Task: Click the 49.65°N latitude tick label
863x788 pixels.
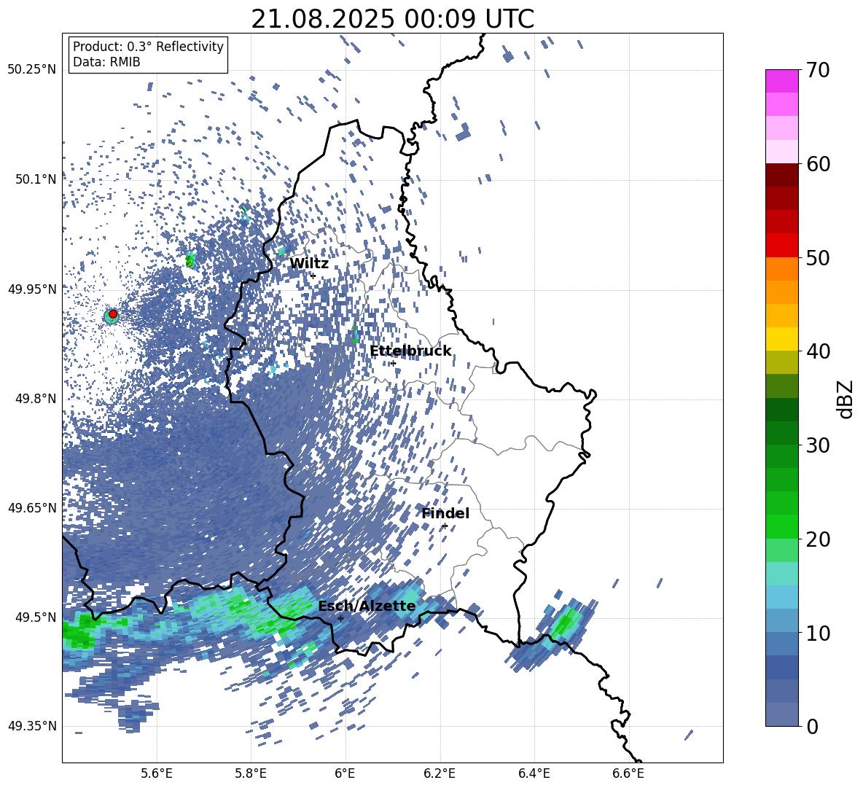Action: point(32,508)
